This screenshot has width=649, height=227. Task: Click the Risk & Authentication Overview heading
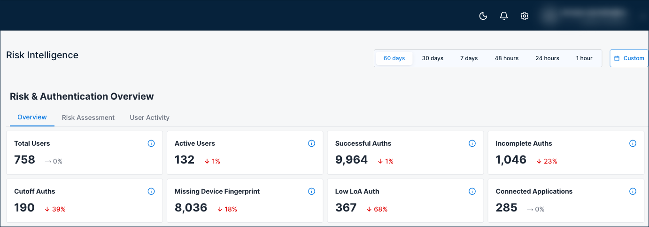tap(82, 96)
